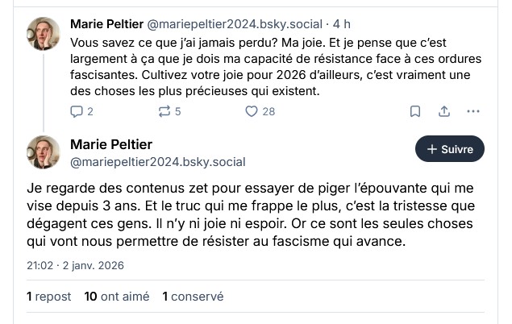This screenshot has width=512, height=324.
Task: View the '1 repost' list
Action: [48, 296]
